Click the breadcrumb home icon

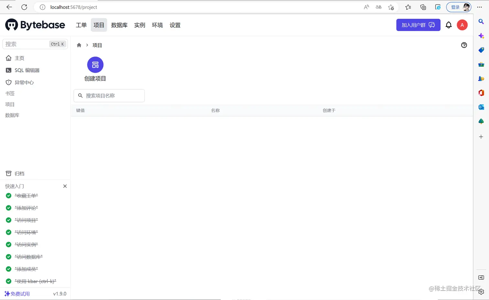pos(79,45)
